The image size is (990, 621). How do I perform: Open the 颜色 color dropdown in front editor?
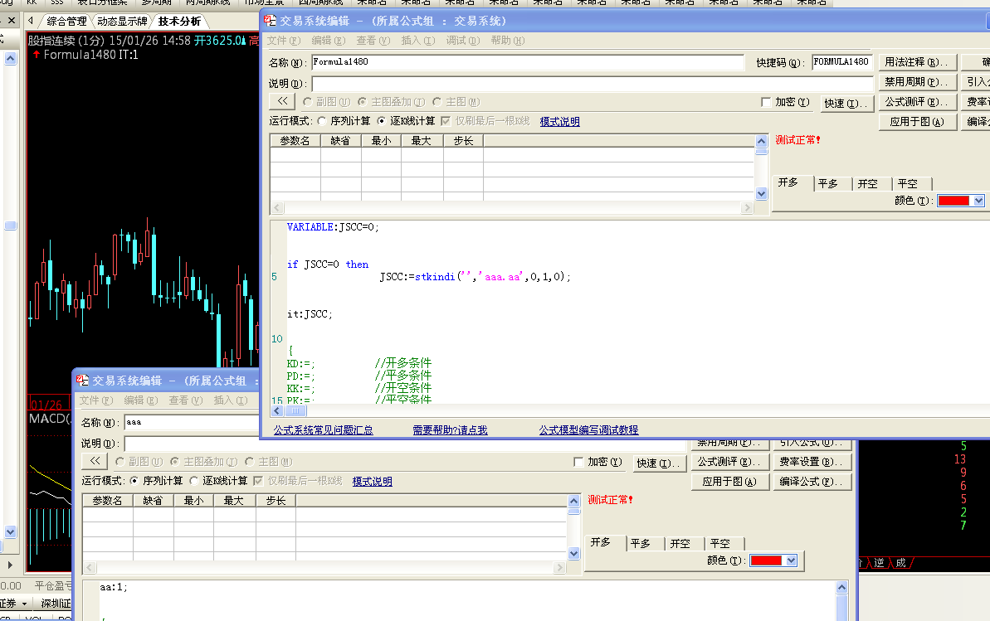click(978, 201)
